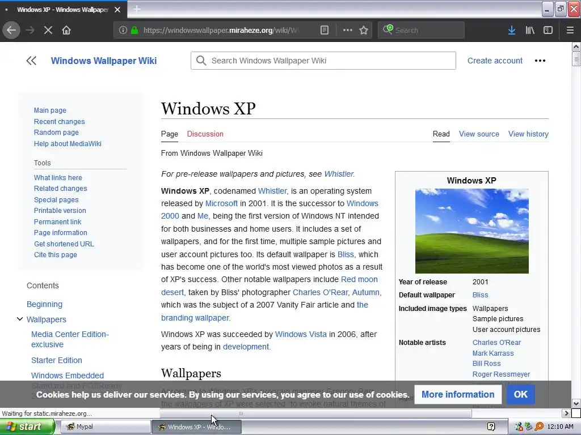Open the Bliss wallpaper thumbnail in infobox
The width and height of the screenshot is (581, 435).
pos(471,231)
